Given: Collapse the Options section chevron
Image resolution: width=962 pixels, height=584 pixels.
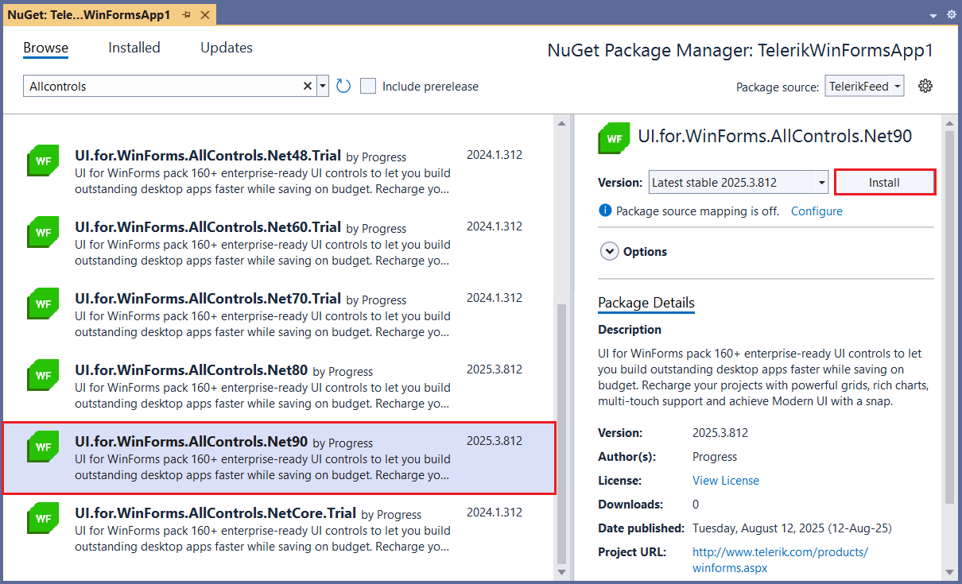Looking at the screenshot, I should tap(609, 250).
